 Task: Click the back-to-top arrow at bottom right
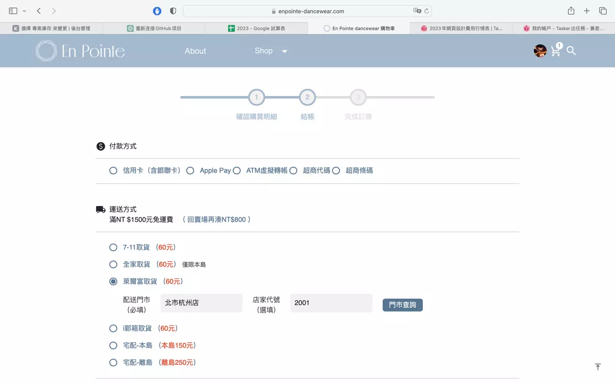598,366
